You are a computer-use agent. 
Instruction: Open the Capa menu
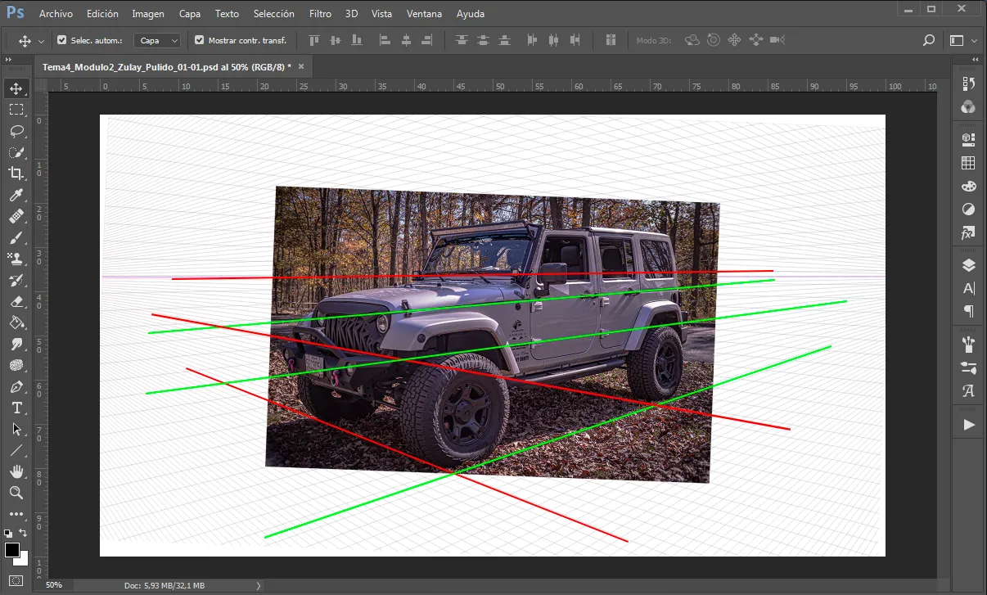point(190,14)
